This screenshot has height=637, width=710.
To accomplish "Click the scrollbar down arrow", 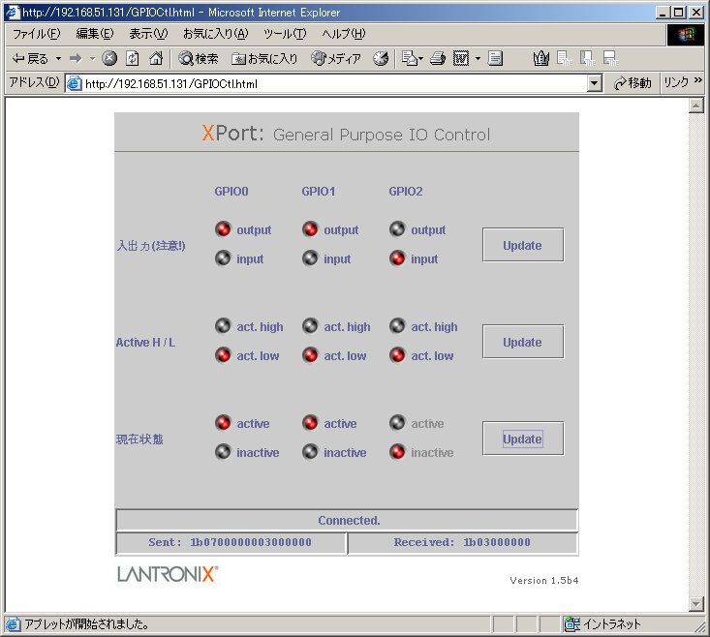I will [x=696, y=603].
